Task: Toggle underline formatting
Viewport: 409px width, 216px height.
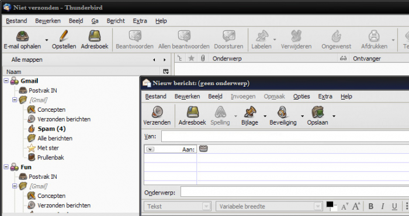Action: [394, 207]
